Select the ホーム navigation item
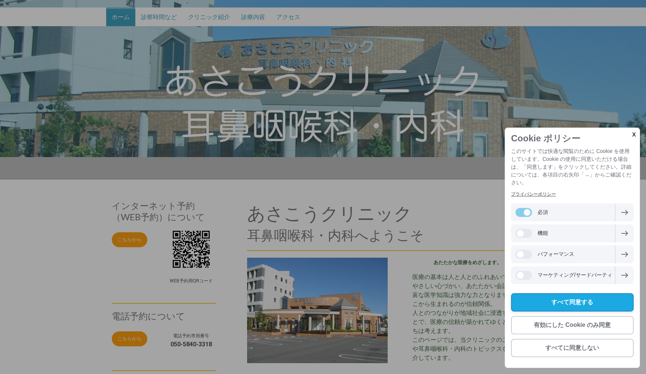The width and height of the screenshot is (646, 374). click(x=120, y=17)
